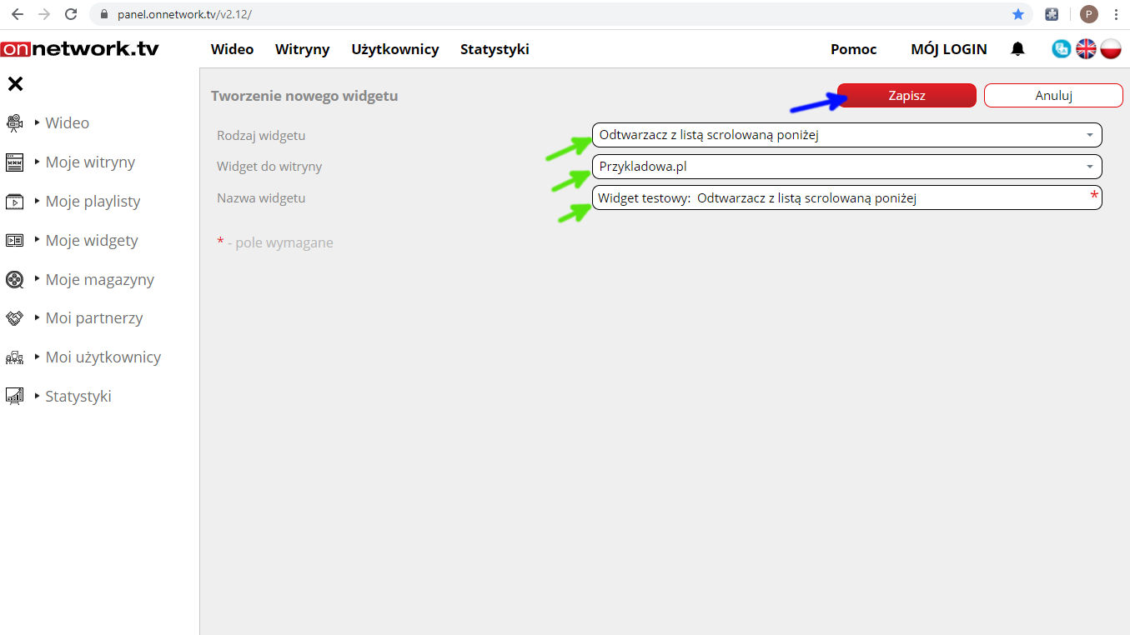This screenshot has width=1130, height=635.
Task: Switch language using the English flag
Action: (1086, 49)
